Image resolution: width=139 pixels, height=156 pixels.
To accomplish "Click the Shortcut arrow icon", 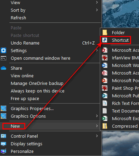I will (105, 40).
